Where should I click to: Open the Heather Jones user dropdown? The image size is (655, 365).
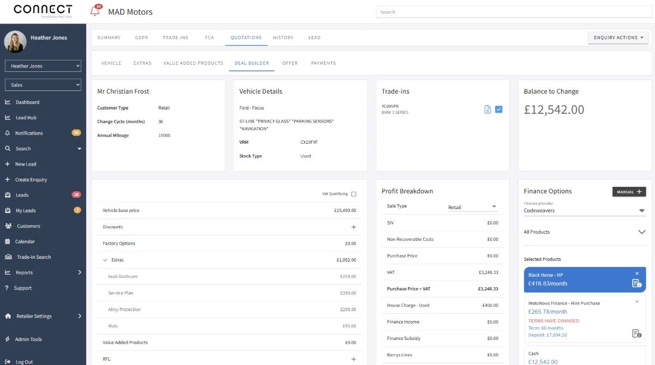coord(43,66)
